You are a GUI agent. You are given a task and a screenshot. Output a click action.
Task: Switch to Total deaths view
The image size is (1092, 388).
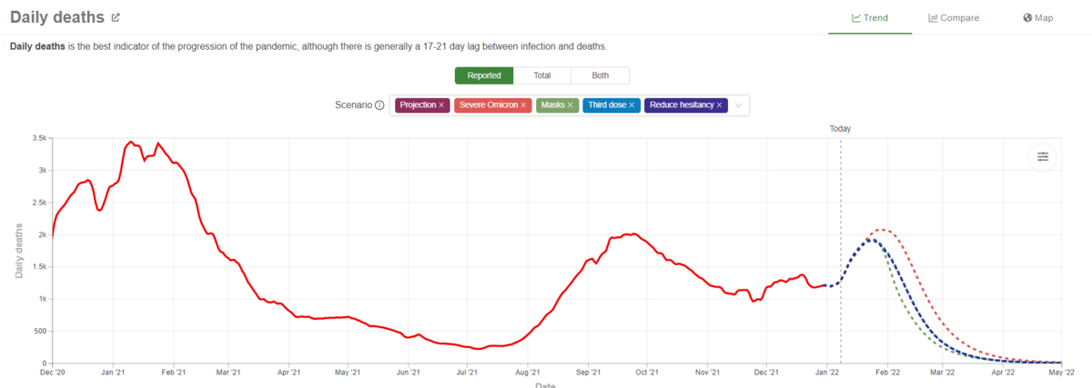tap(542, 75)
